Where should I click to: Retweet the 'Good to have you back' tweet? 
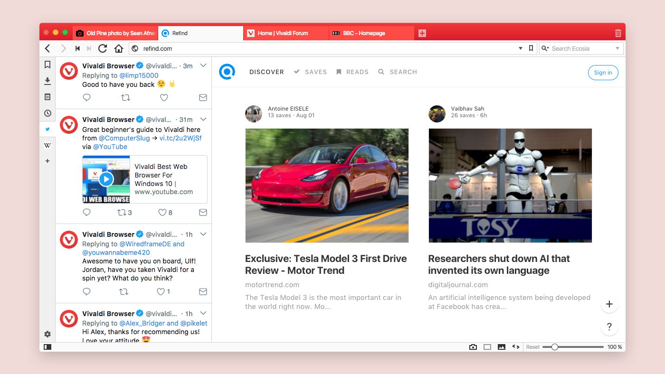point(125,97)
